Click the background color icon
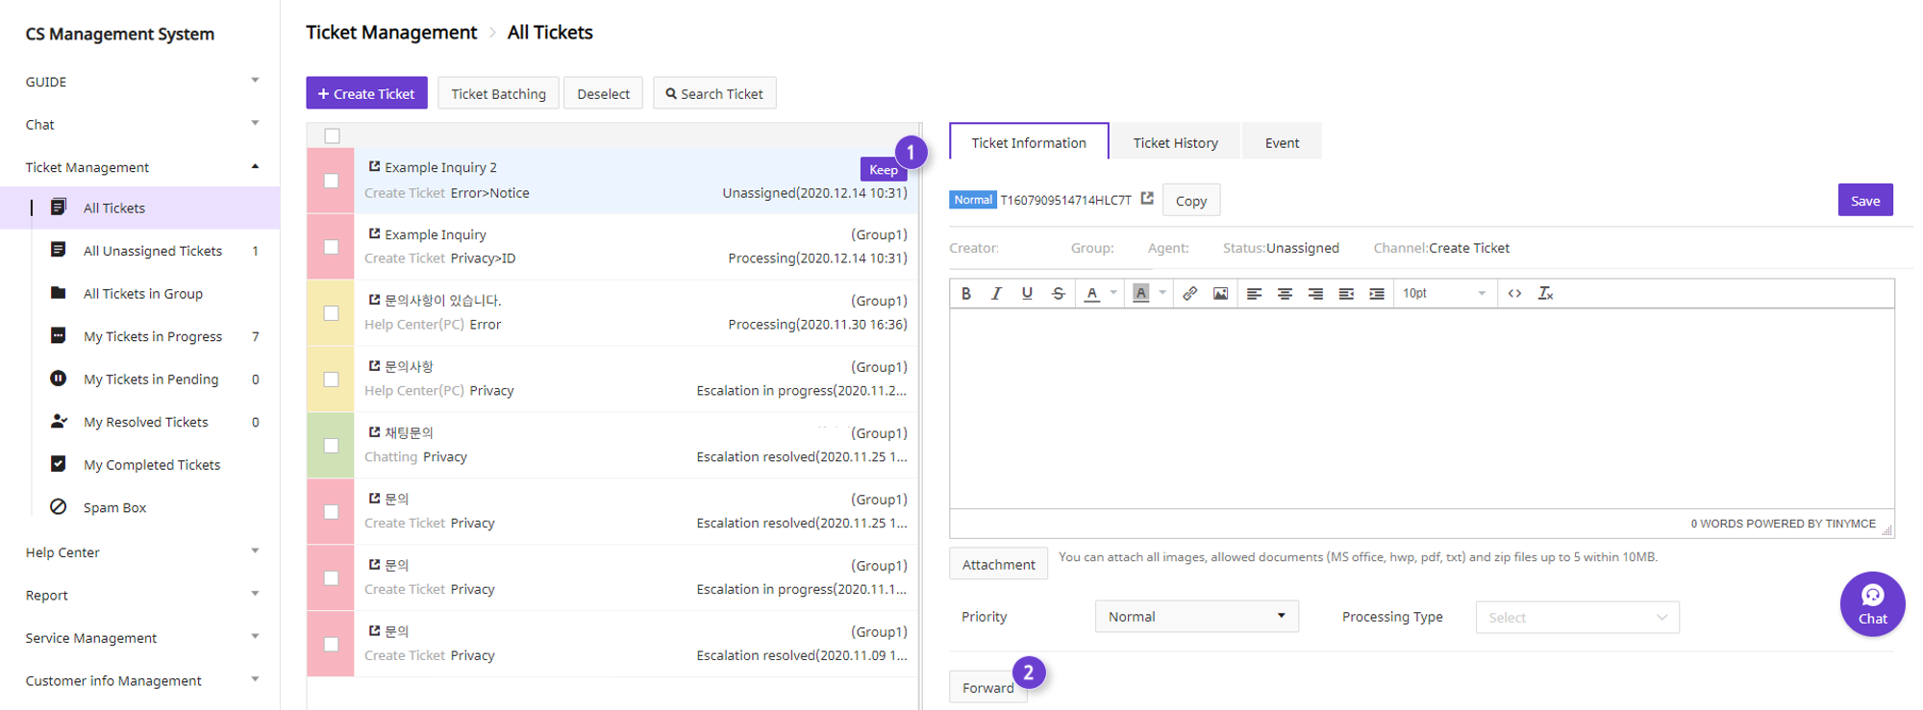This screenshot has height=710, width=1923. [1140, 293]
